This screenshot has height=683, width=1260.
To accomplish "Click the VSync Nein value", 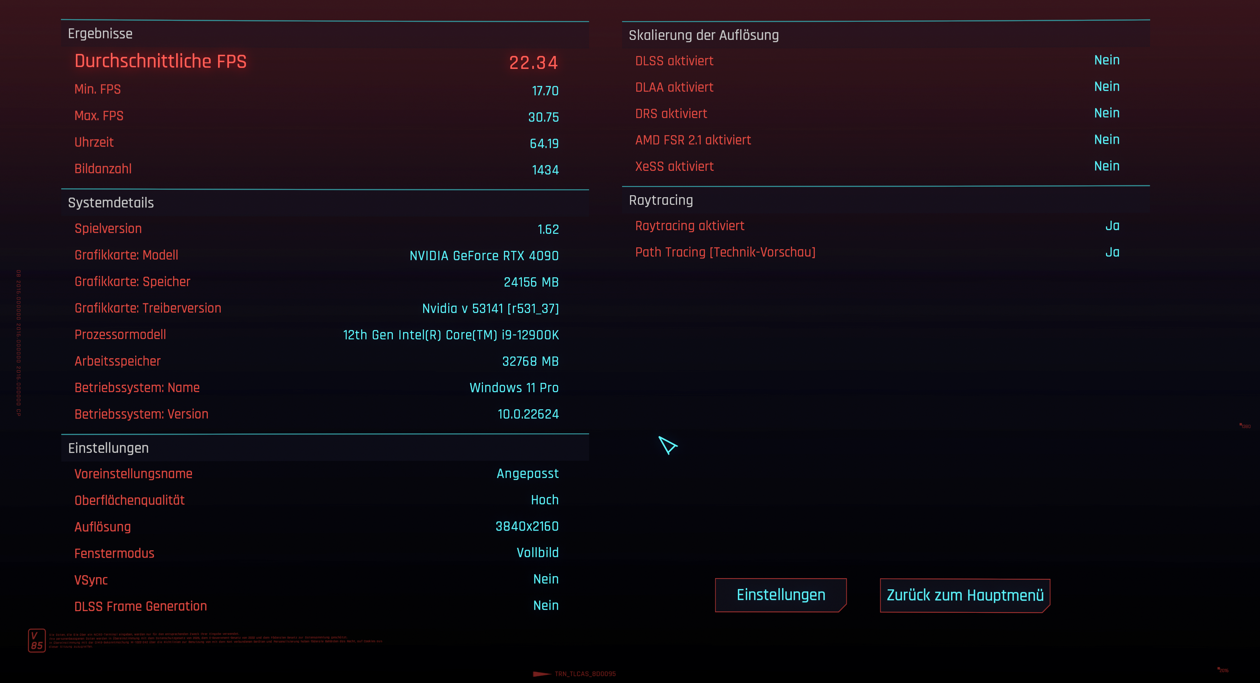I will (545, 579).
